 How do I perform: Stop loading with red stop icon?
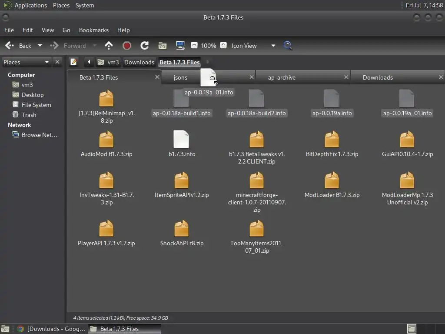(126, 46)
